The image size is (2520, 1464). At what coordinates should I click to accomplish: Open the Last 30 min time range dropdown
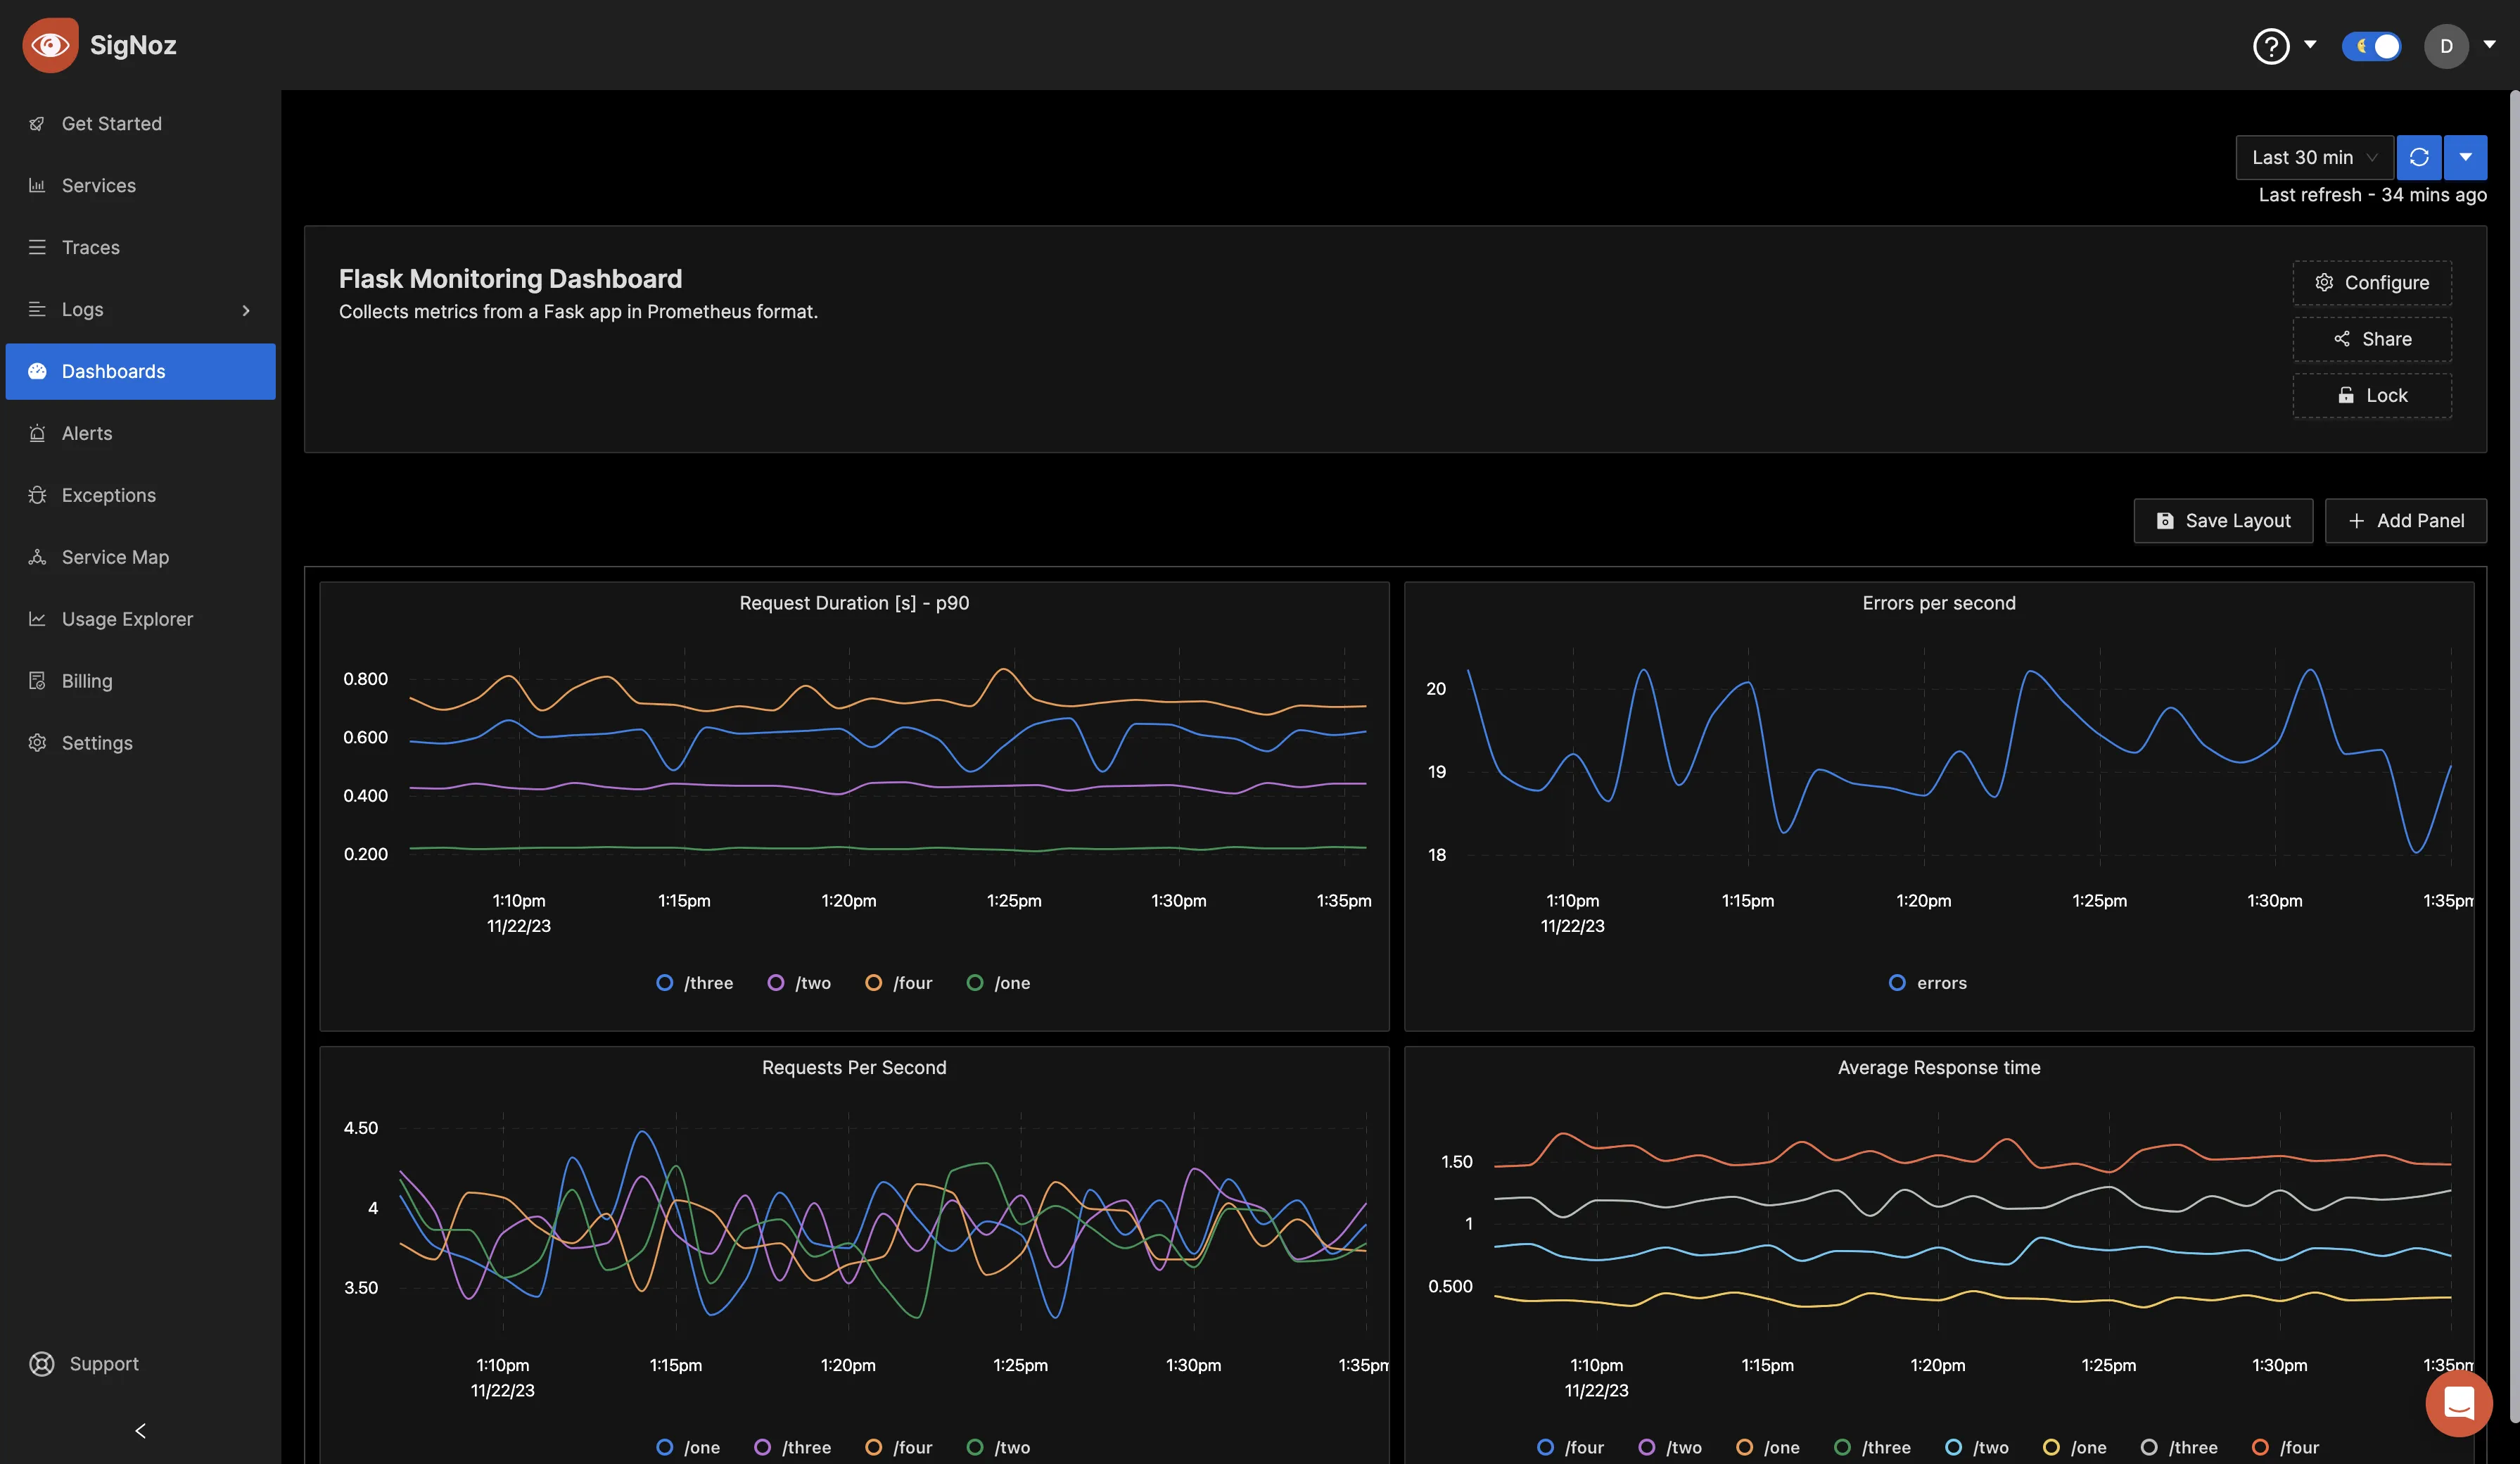2314,157
